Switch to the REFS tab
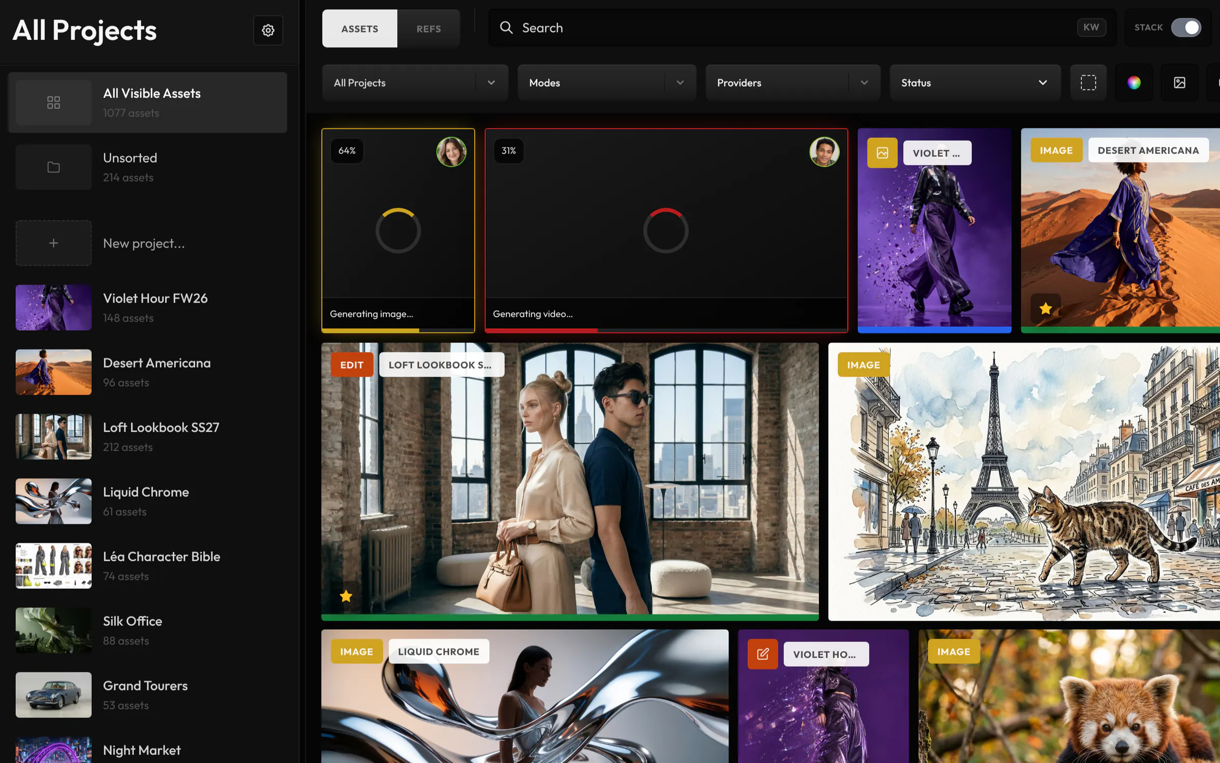Screen dimensions: 1220x763 (x=429, y=28)
